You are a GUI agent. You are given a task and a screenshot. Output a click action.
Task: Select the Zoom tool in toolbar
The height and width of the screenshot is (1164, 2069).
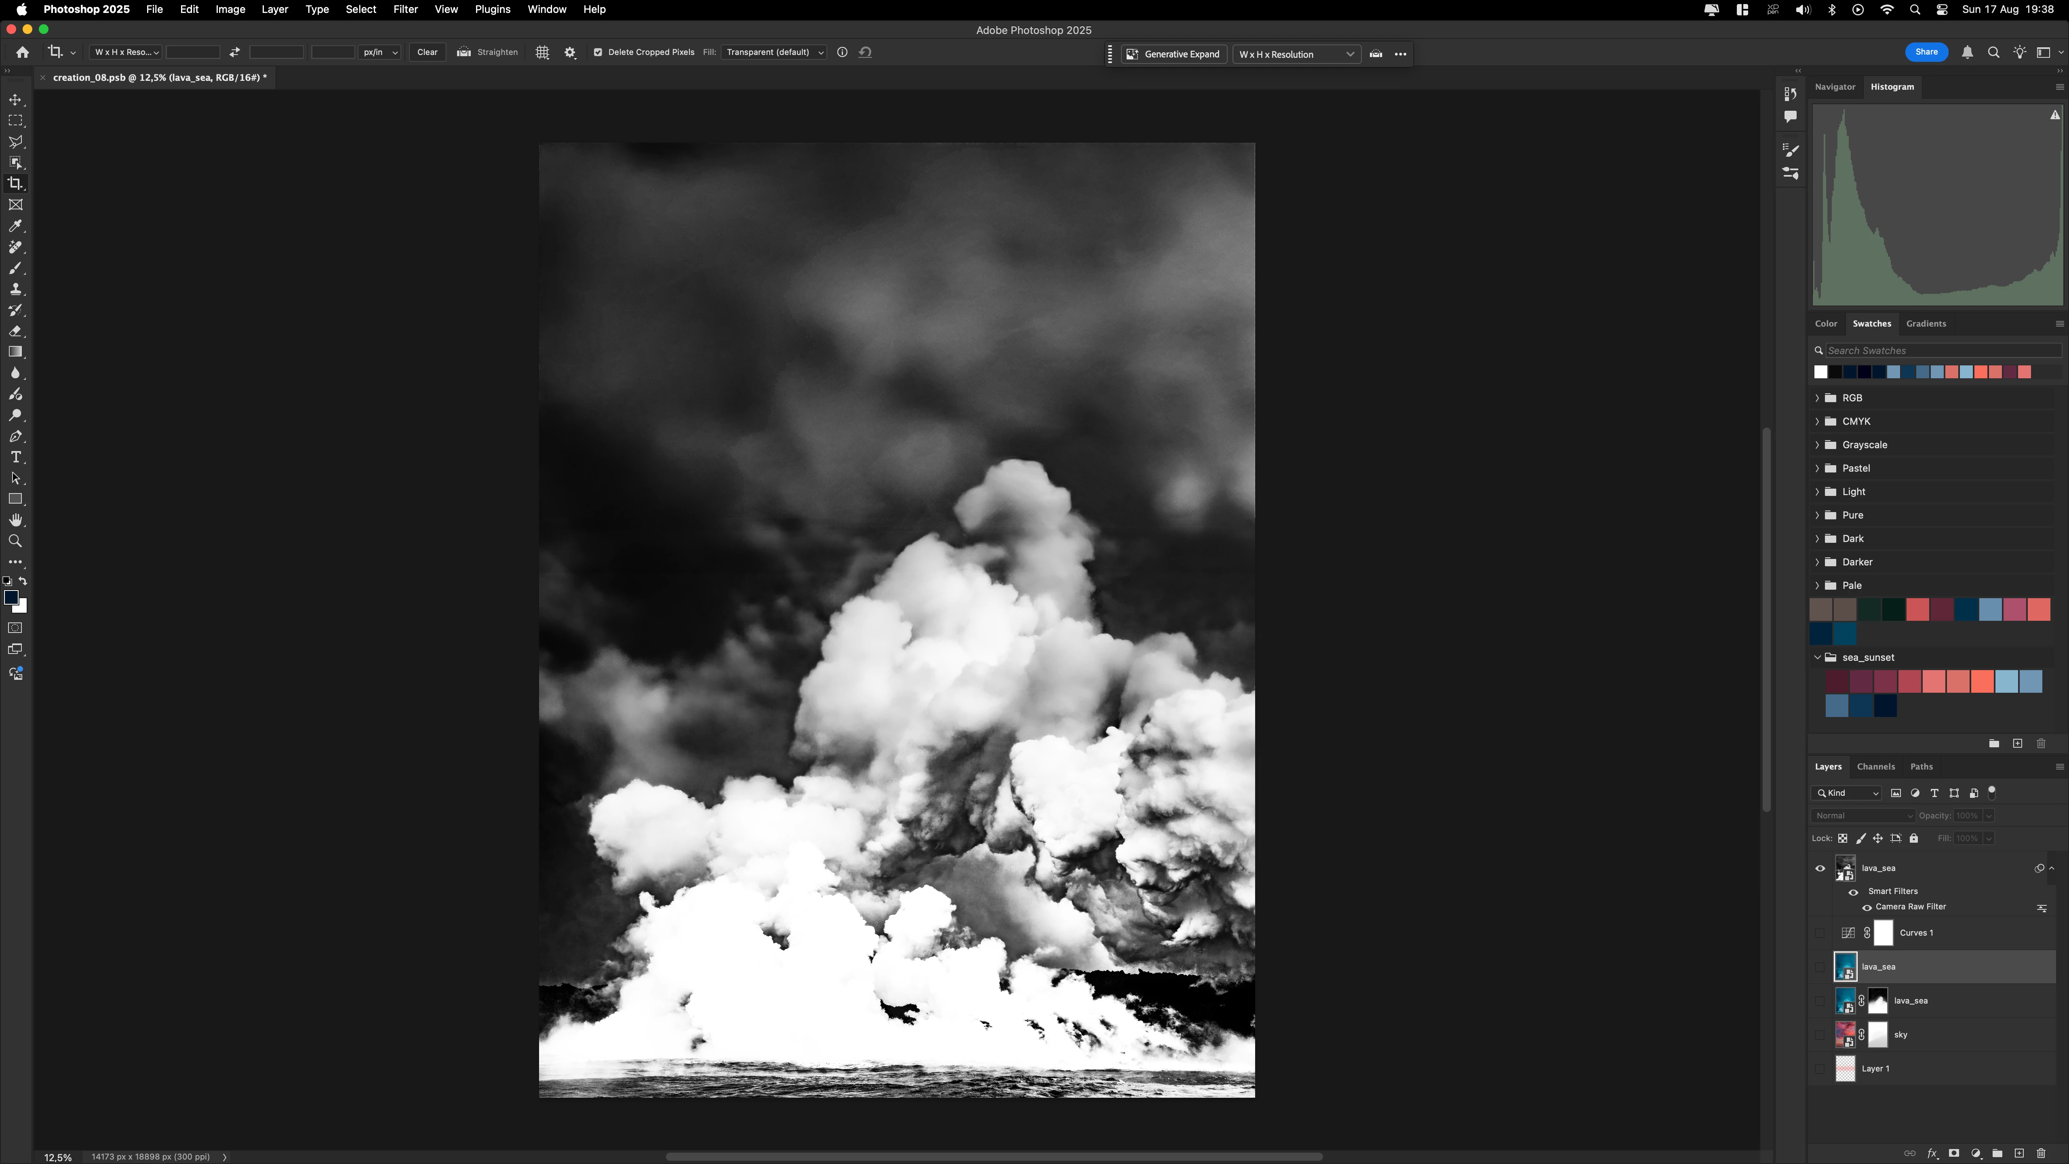coord(15,542)
